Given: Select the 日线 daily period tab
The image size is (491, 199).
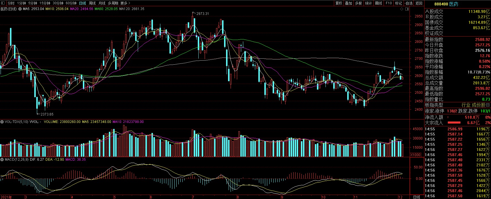Looking at the screenshot, I should click(x=82, y=3).
